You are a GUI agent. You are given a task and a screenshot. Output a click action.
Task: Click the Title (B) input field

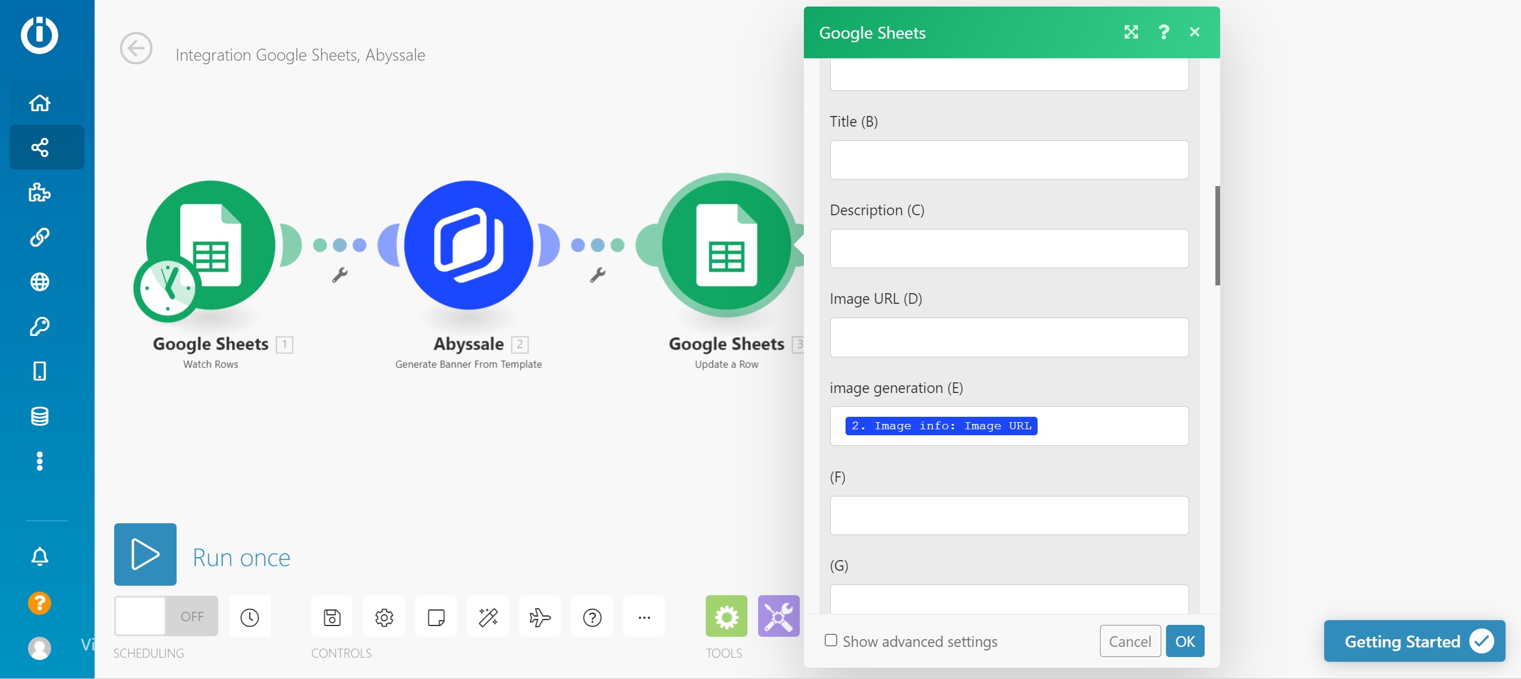click(x=1009, y=160)
